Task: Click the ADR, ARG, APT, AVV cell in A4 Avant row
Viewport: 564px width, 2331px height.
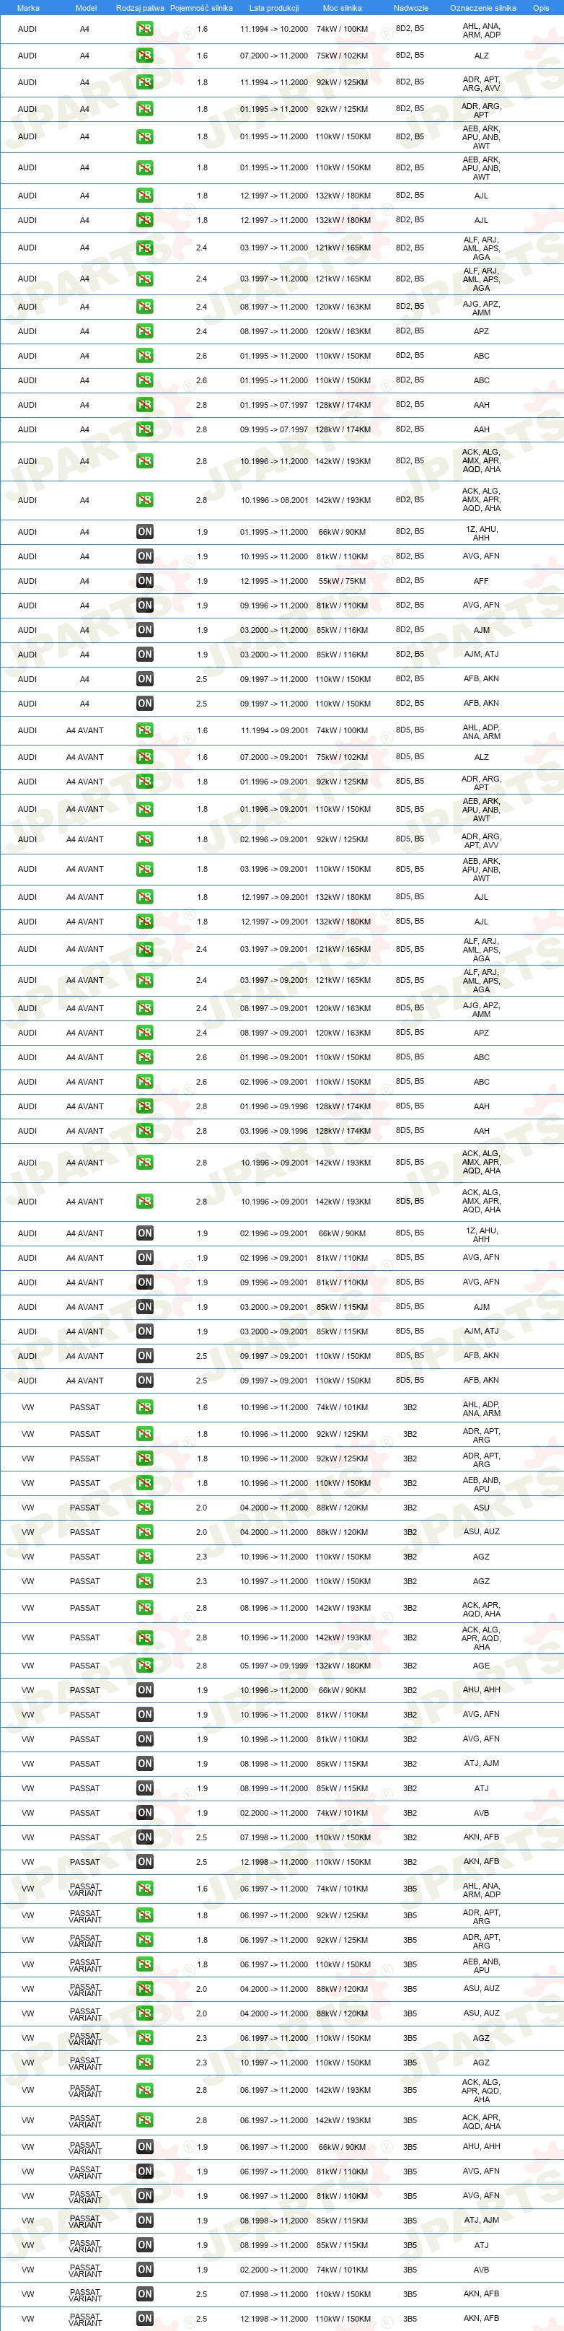Action: [x=482, y=841]
